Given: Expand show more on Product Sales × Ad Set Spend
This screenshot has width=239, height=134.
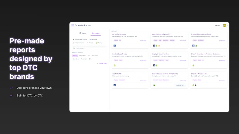Looking at the screenshot, I should pyautogui.click(x=222, y=40).
